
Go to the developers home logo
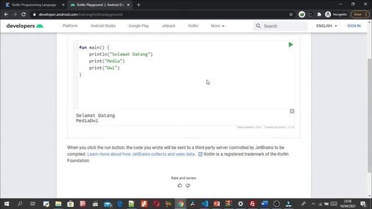pyautogui.click(x=25, y=26)
